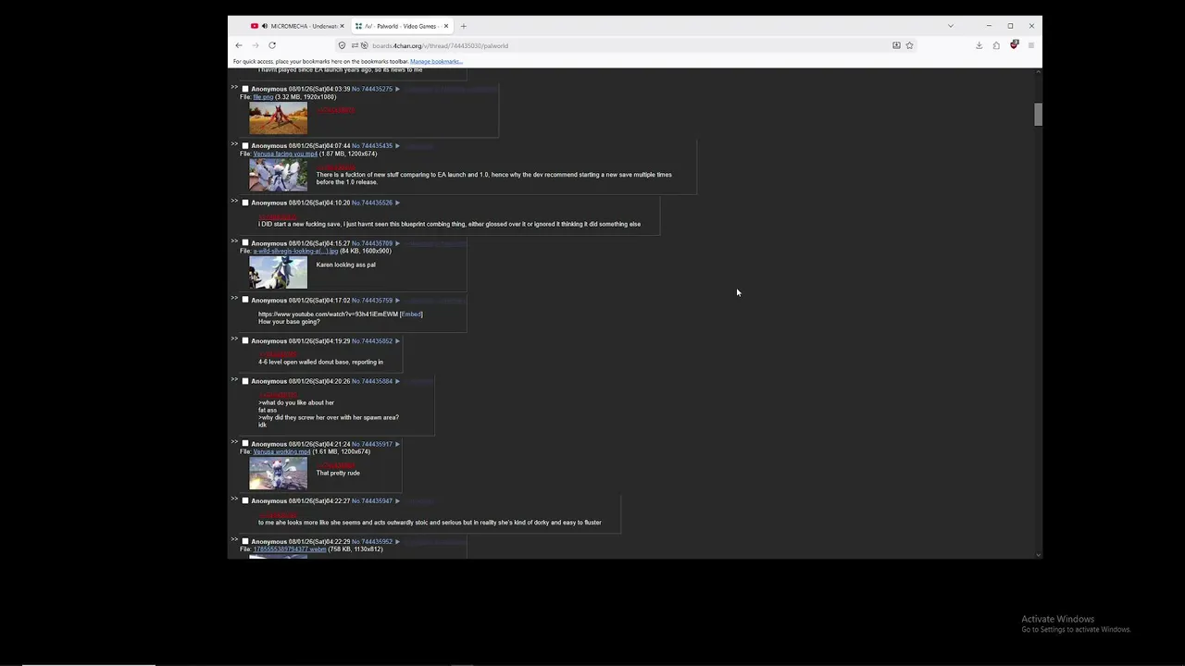Screen dimensions: 1185x666
Task: Hide post 744435917 with its >> marker
Action: [234, 442]
